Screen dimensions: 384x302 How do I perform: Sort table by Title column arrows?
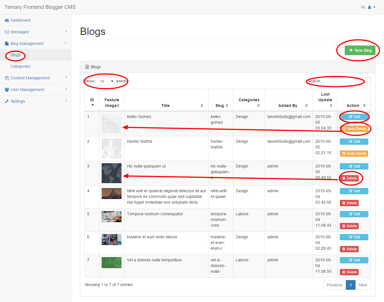202,106
